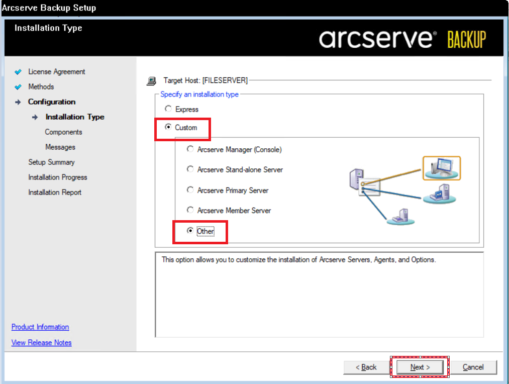The image size is (509, 384).
Task: Open the View Release Notes link
Action: 42,342
